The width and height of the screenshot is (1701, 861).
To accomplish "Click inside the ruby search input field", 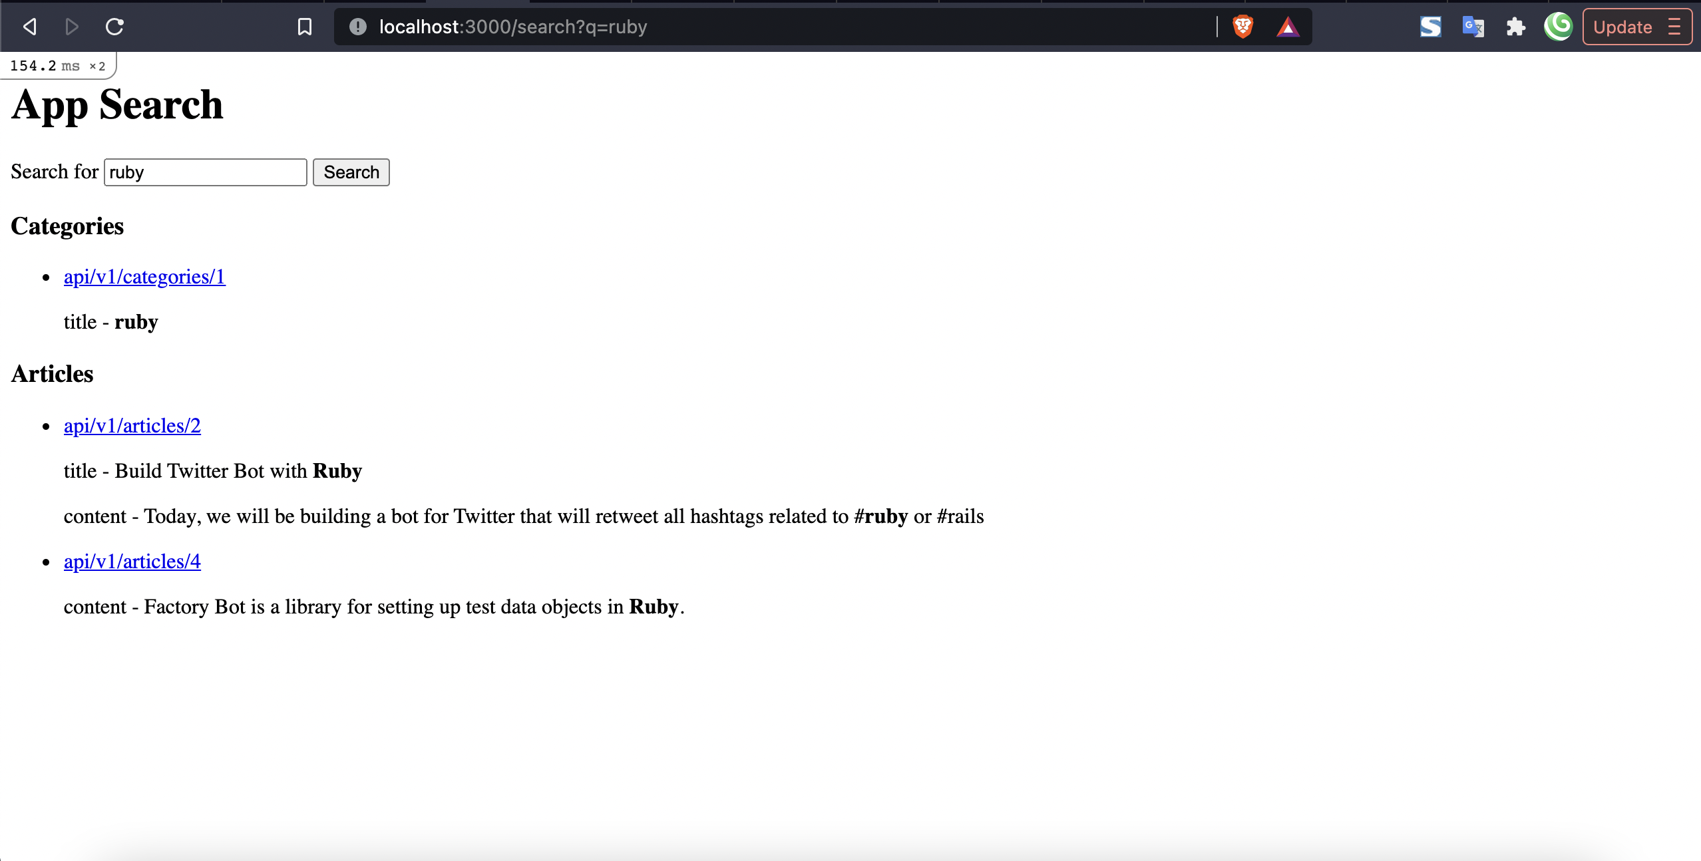I will [205, 172].
